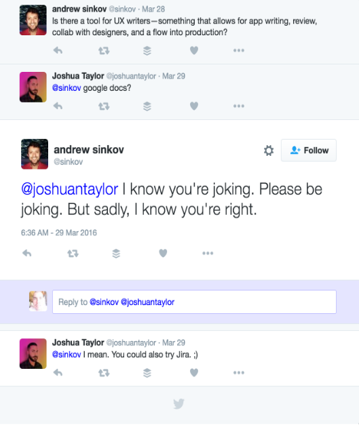The height and width of the screenshot is (438, 359).
Task: Open Joshua Taylor's avatar on Jira tweet
Action: [x=33, y=354]
